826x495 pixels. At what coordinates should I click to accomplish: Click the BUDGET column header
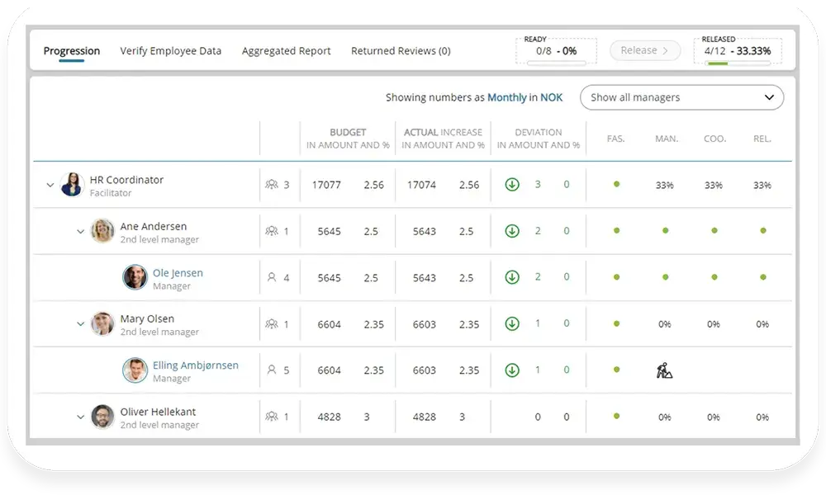coord(348,139)
